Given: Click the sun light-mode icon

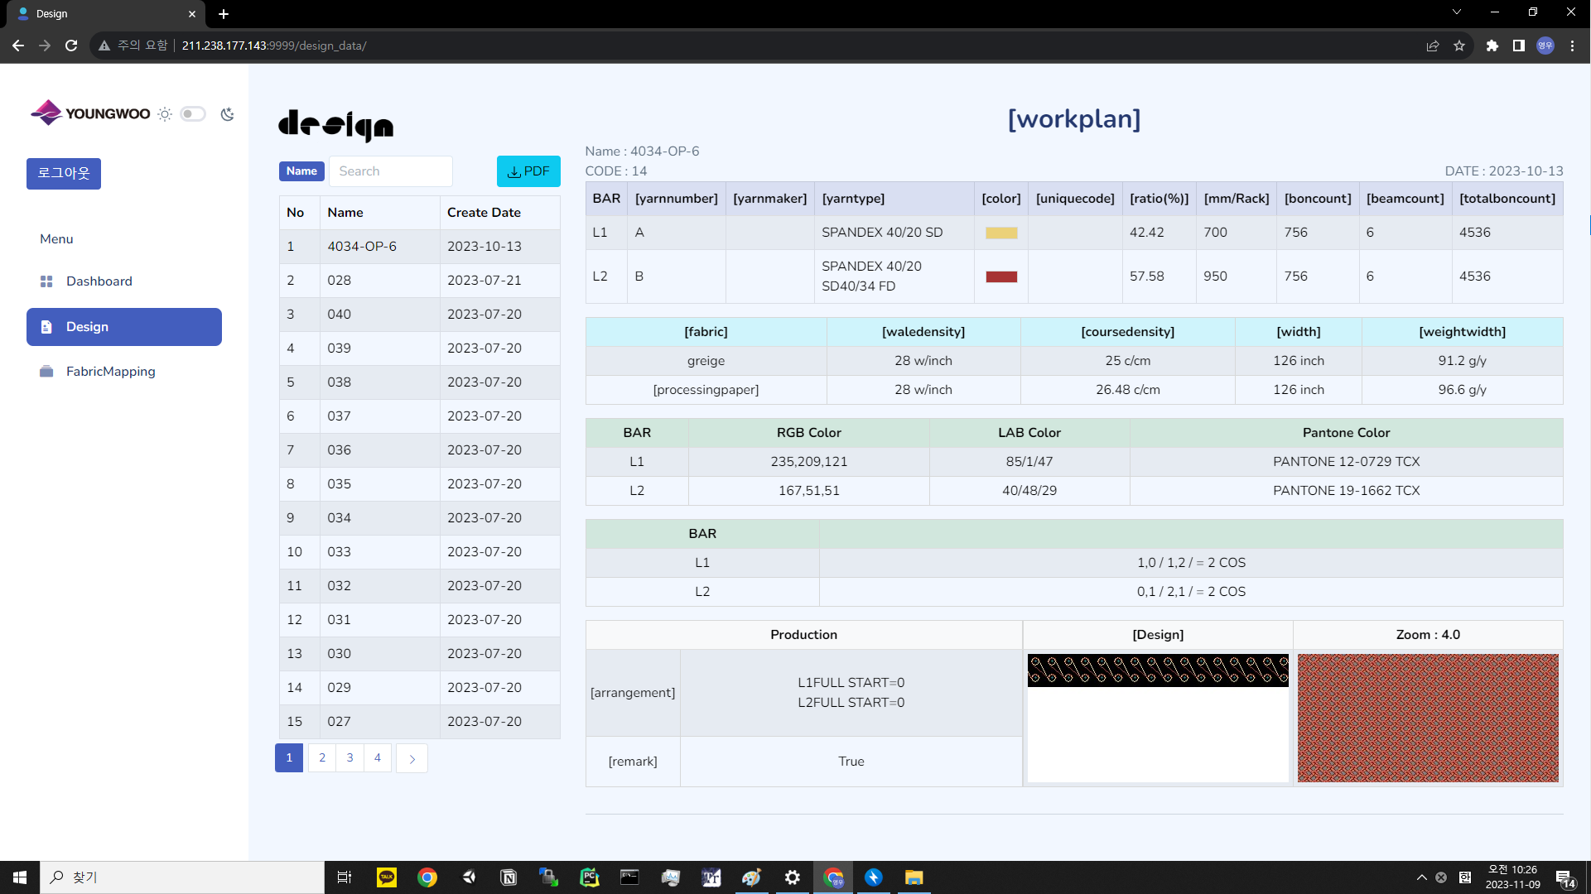Looking at the screenshot, I should (165, 114).
